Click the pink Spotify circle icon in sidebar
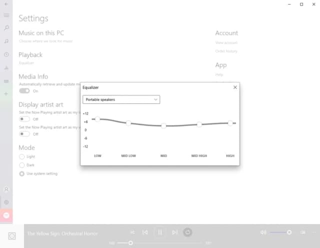The image size is (320, 248). tap(6, 215)
